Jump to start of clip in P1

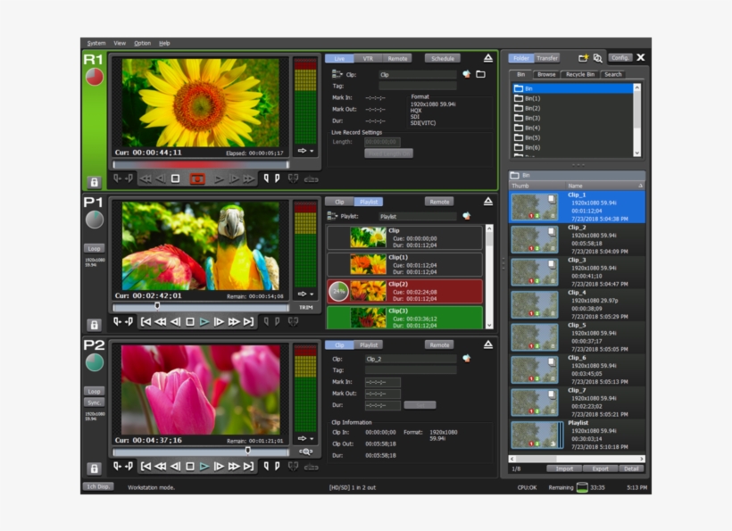[146, 321]
